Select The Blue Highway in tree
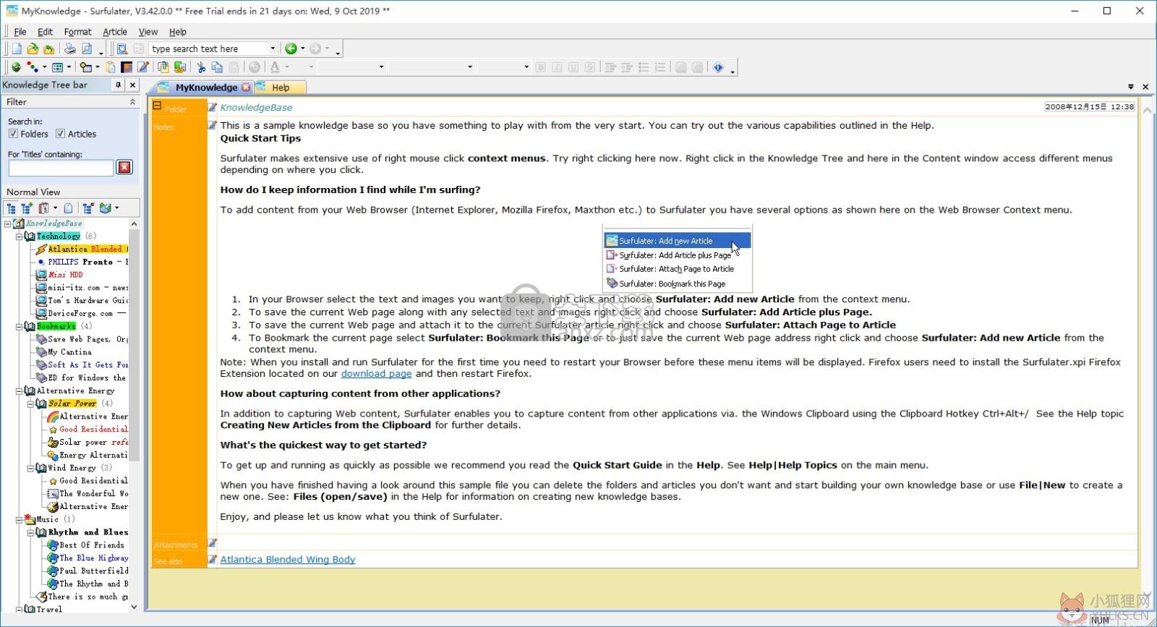The height and width of the screenshot is (627, 1157). (93, 558)
